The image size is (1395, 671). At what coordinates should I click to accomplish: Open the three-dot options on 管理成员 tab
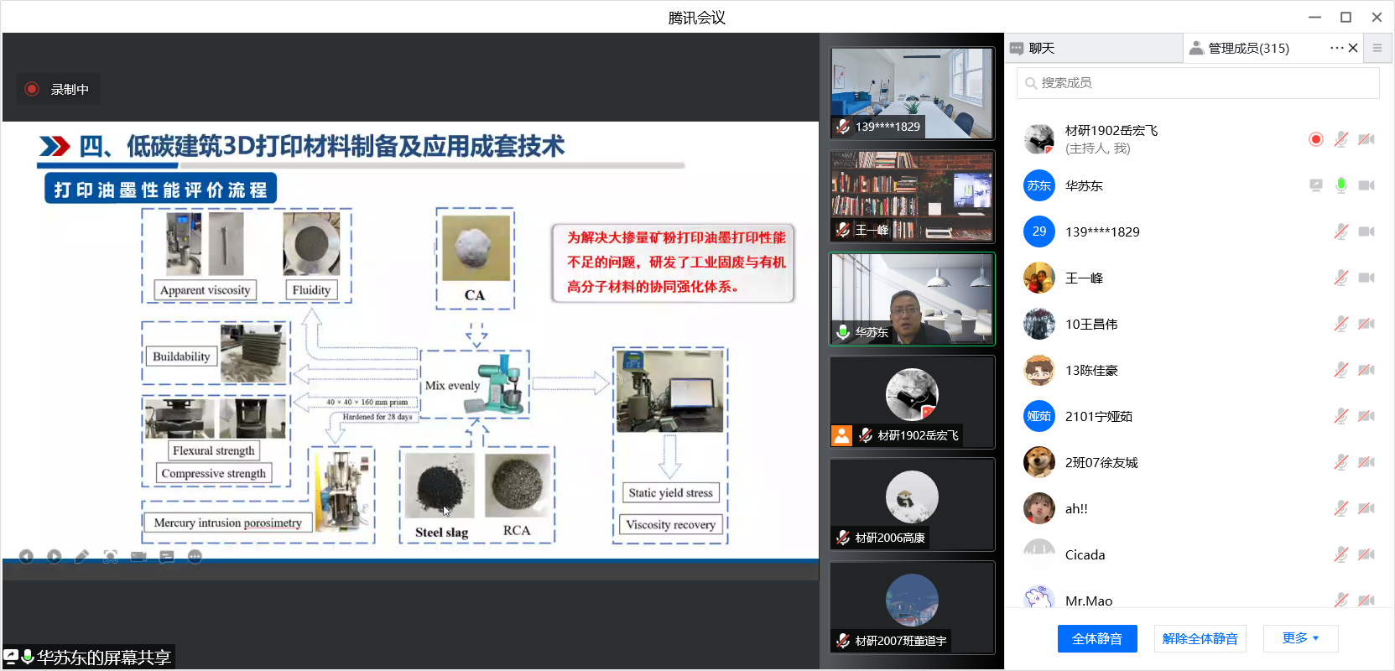pos(1335,48)
